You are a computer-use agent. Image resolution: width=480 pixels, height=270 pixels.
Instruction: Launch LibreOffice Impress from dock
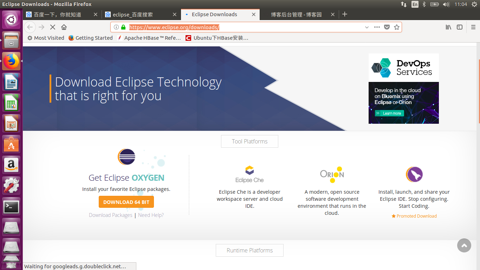pyautogui.click(x=11, y=123)
